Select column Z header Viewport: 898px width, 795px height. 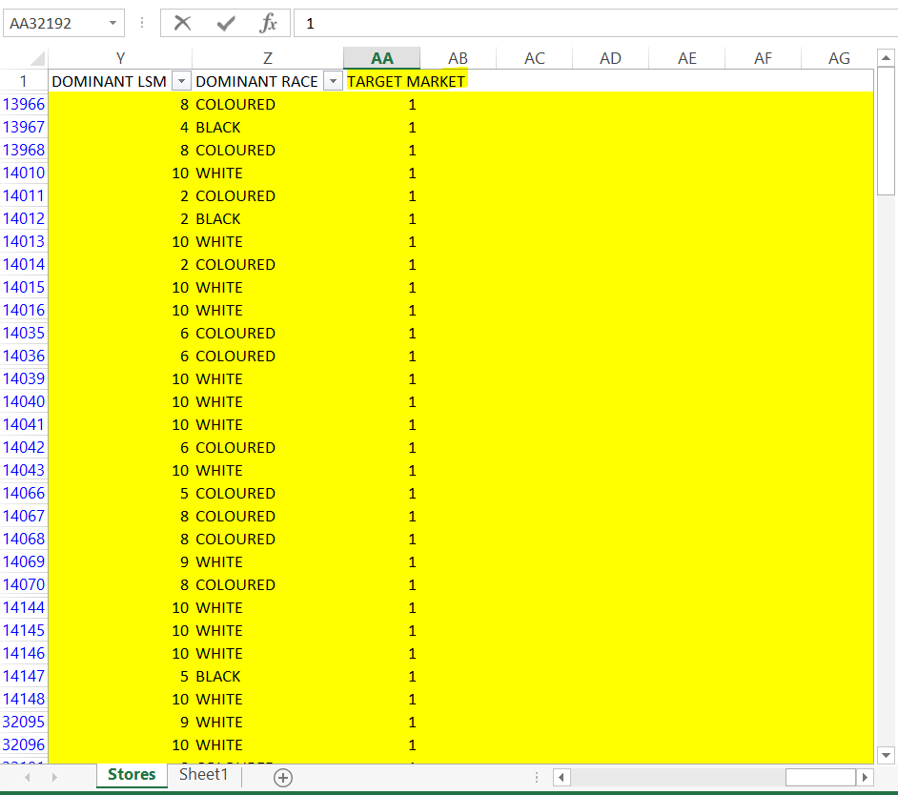(x=267, y=57)
